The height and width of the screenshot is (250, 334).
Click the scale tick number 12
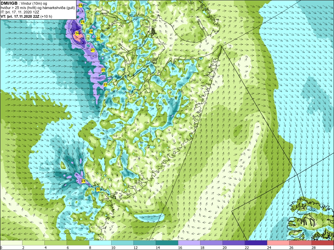[x=136, y=248]
